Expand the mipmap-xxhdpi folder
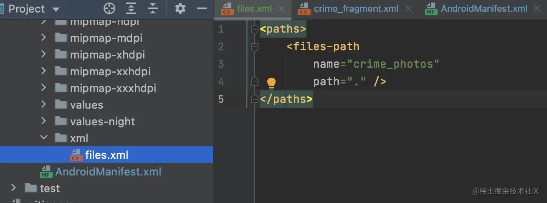This screenshot has width=547, height=203. (43, 71)
